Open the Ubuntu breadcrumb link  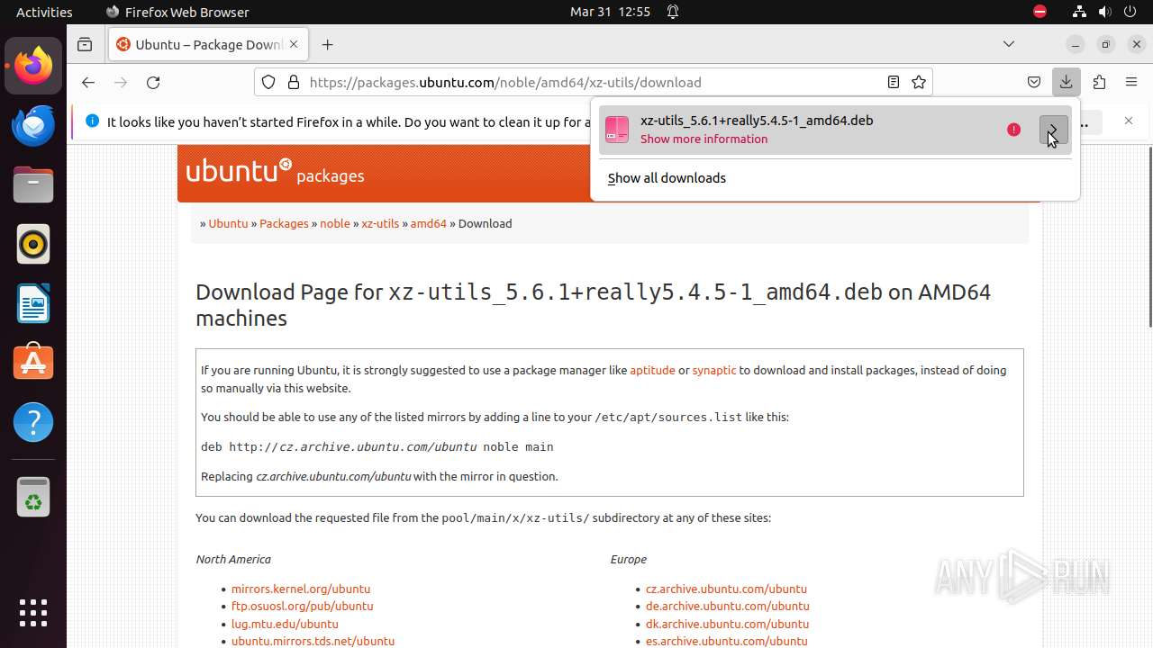(x=228, y=223)
